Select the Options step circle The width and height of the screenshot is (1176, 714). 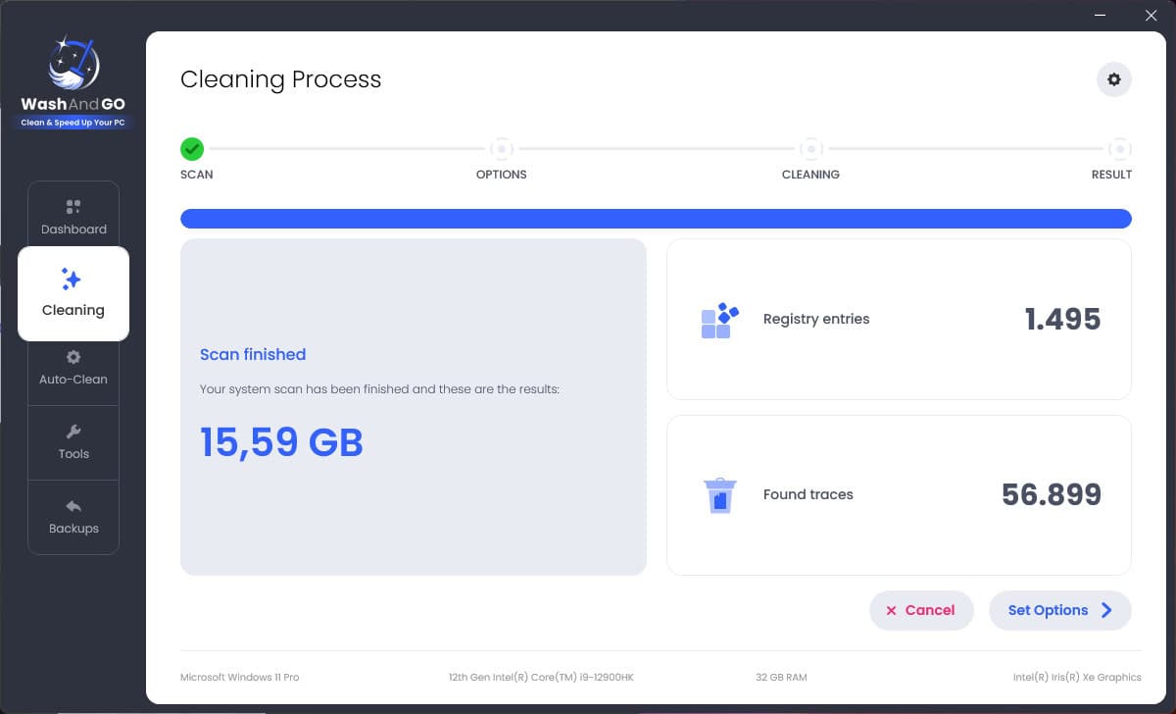[502, 149]
